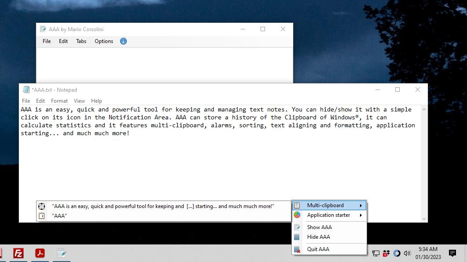Open Options menu in AAA window
This screenshot has height=262, width=467.
pos(104,41)
